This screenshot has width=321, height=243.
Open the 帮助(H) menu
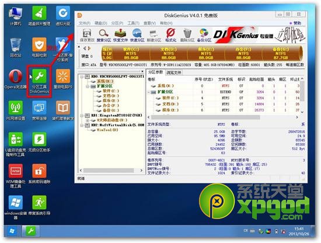166,23
